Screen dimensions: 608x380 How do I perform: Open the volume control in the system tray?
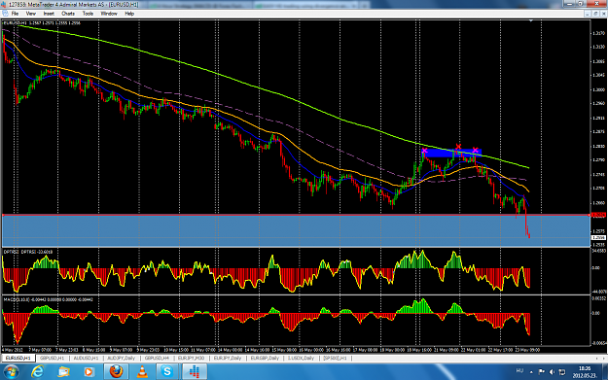(552, 372)
